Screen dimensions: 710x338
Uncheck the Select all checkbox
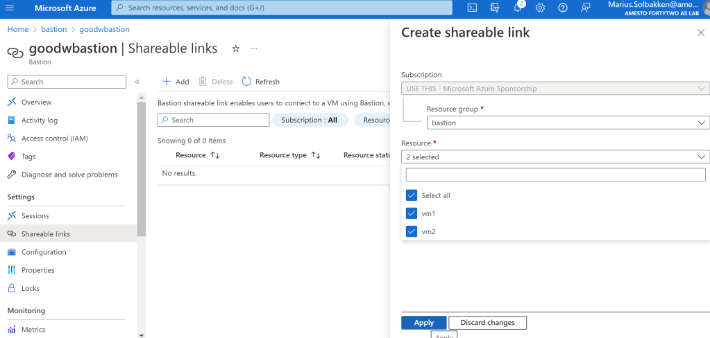(412, 195)
